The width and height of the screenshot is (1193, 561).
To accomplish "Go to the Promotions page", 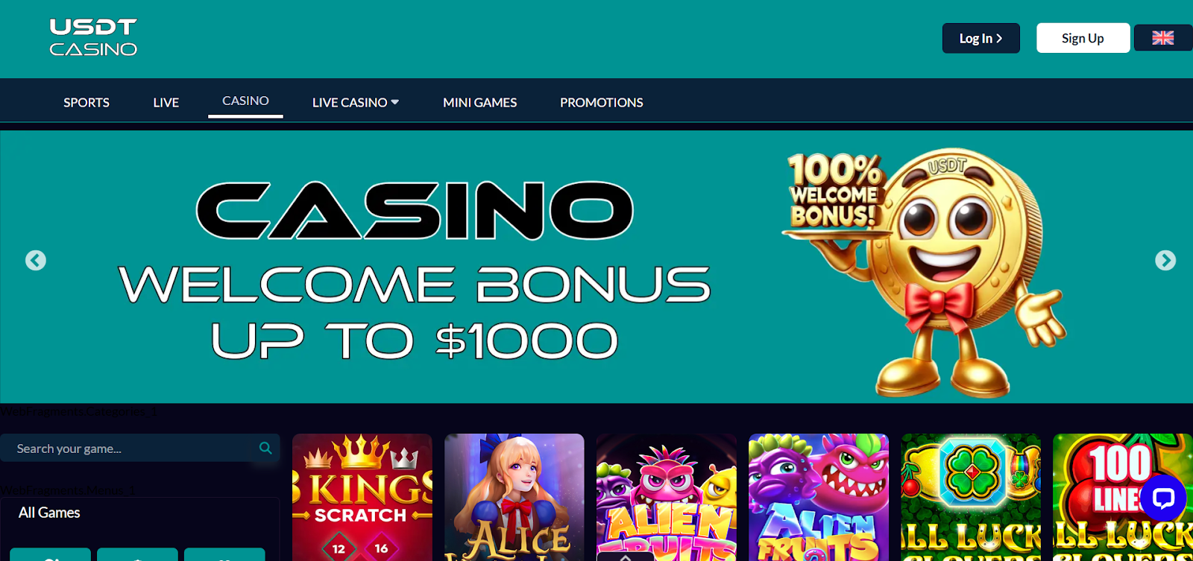I will coord(601,102).
